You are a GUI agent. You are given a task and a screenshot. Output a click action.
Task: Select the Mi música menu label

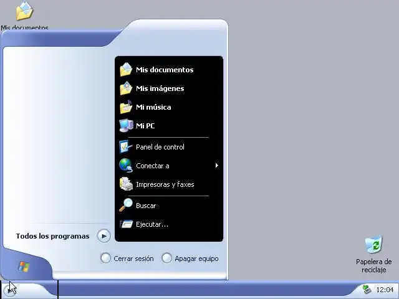(153, 107)
